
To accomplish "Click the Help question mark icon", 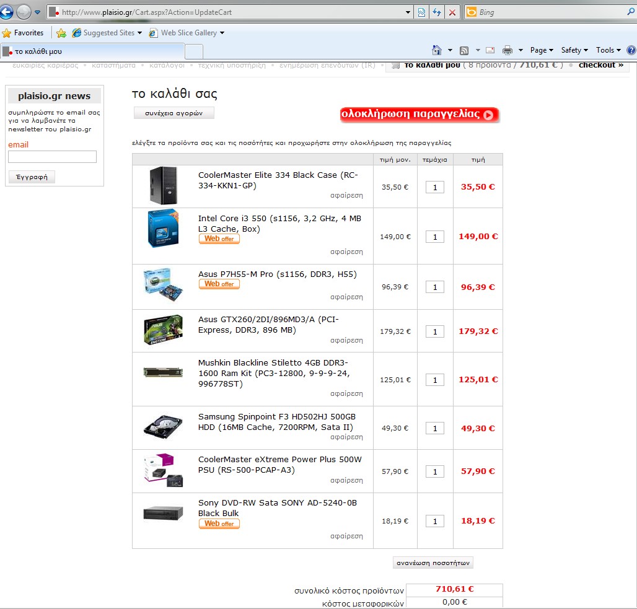I will coord(631,50).
